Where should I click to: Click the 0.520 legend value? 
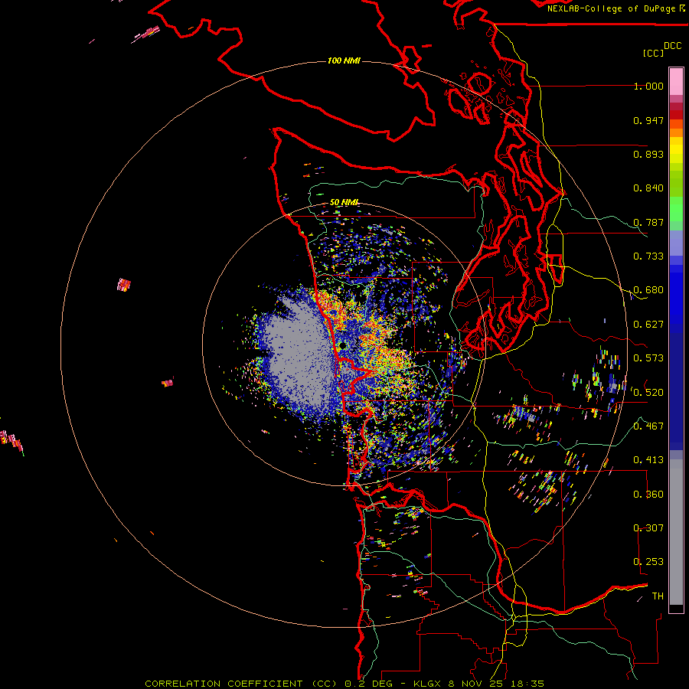pyautogui.click(x=648, y=393)
